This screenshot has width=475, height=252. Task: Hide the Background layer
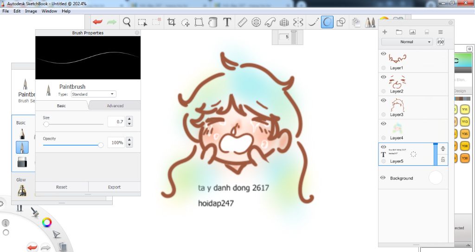(x=383, y=178)
